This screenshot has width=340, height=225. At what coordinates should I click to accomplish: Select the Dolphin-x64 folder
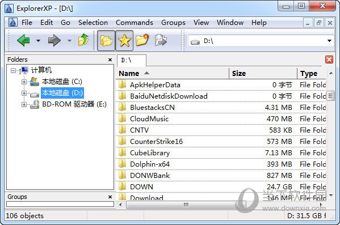point(150,164)
